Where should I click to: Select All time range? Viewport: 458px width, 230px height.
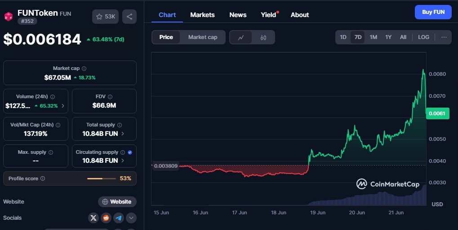[x=403, y=37]
